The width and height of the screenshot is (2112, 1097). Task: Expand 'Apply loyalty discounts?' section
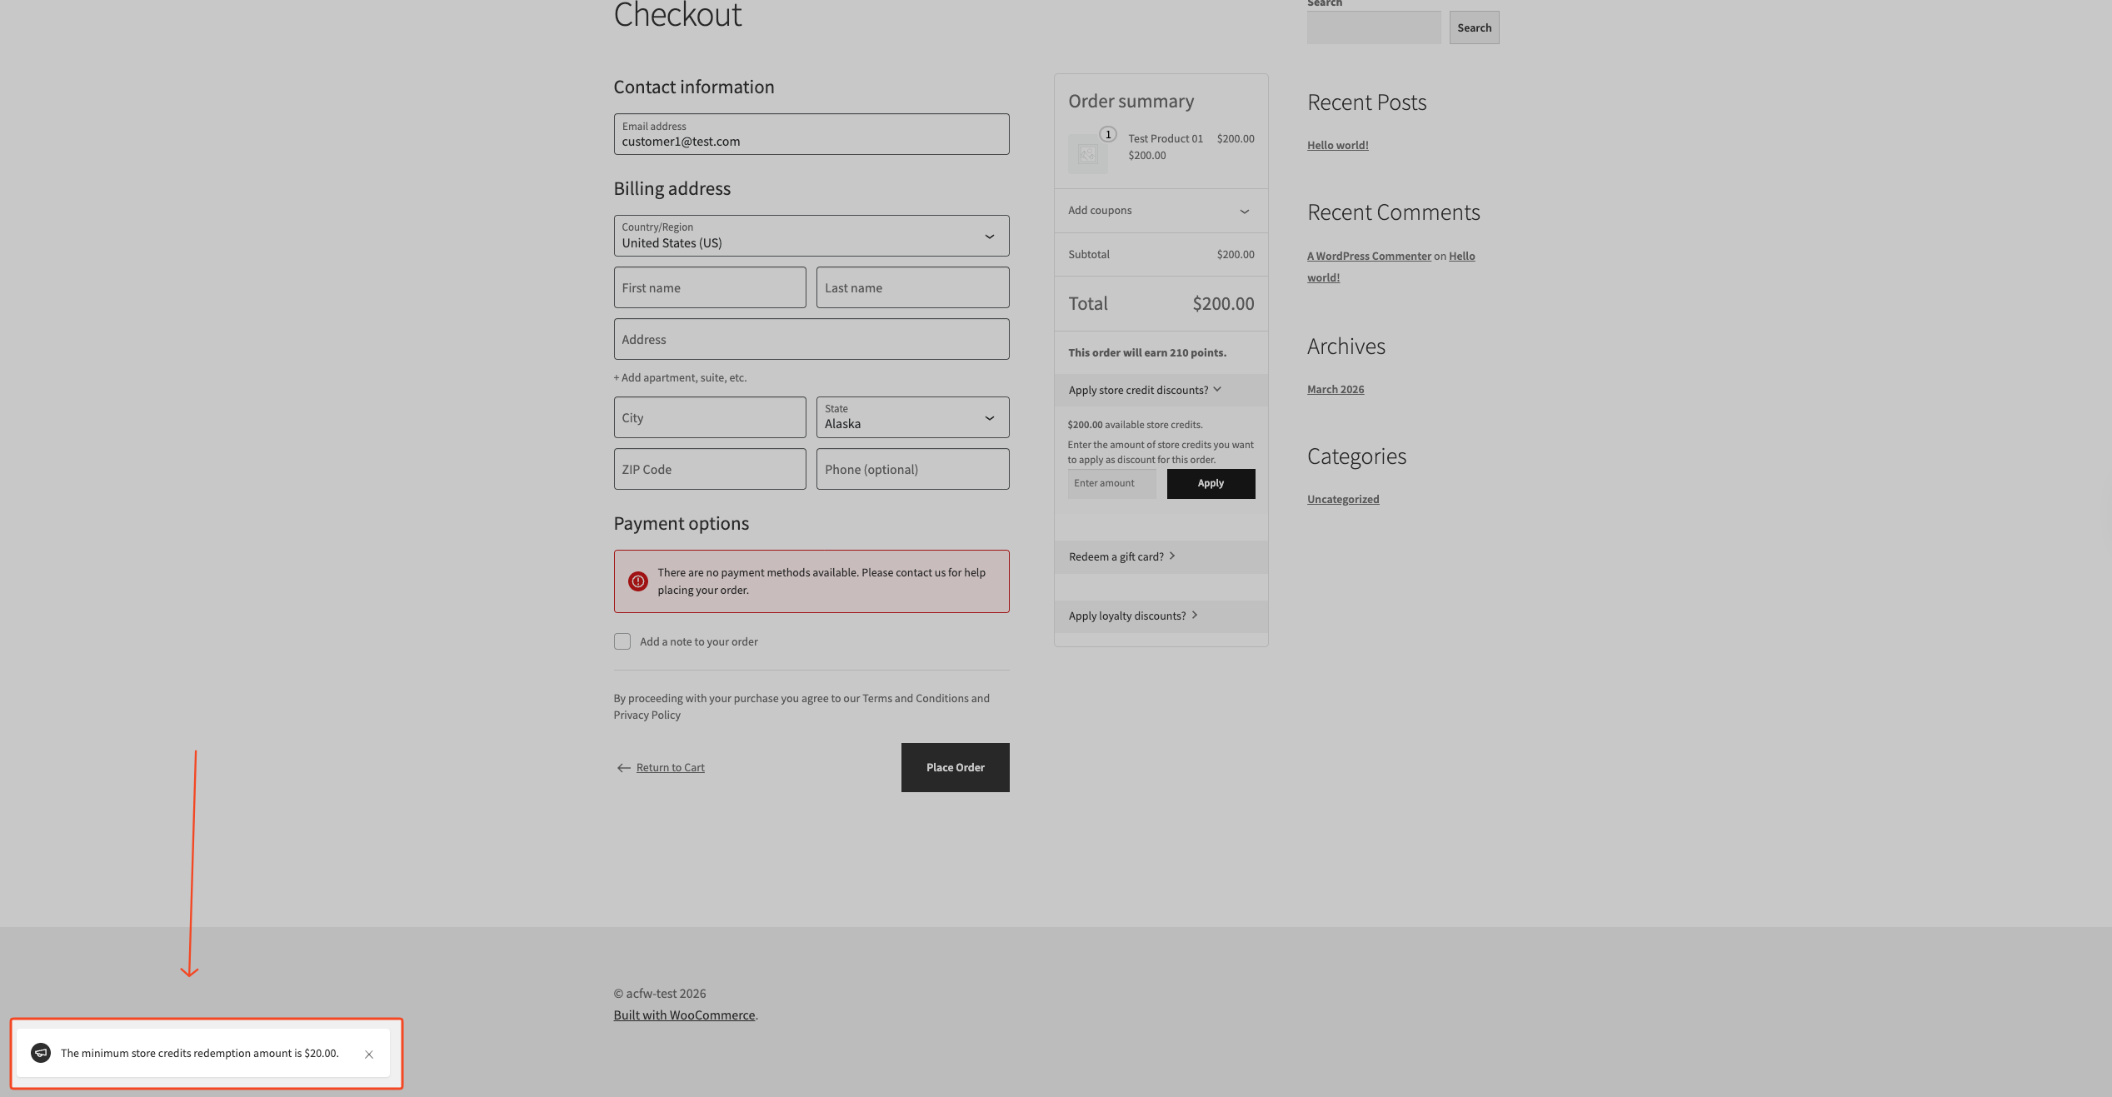[1132, 616]
